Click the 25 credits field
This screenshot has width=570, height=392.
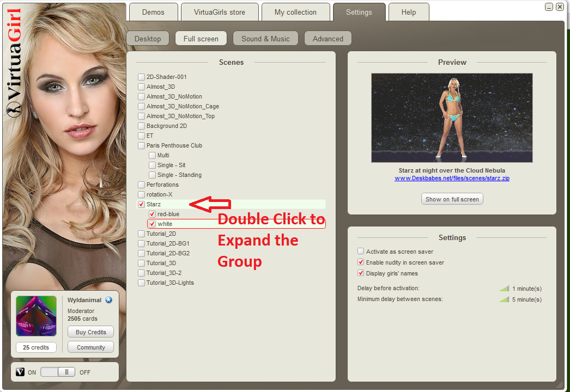pos(36,347)
